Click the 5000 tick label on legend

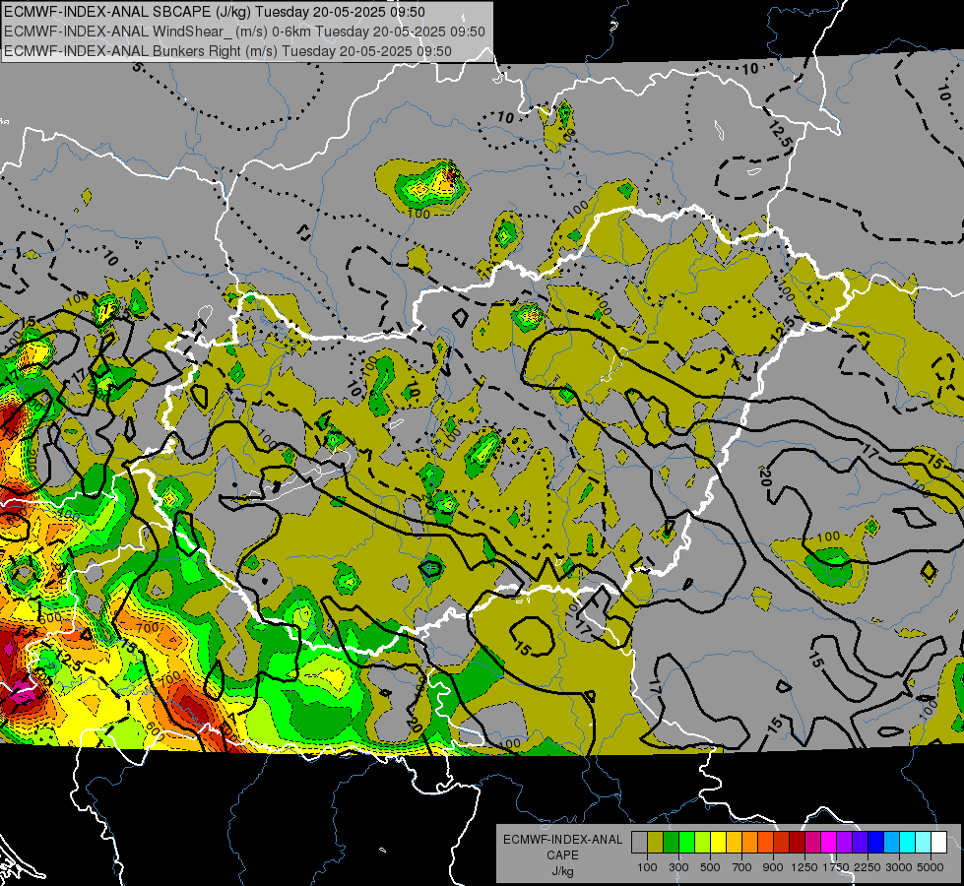click(931, 867)
